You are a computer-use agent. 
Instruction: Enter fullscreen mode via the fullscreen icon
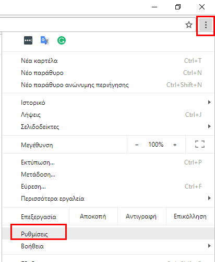point(200,144)
